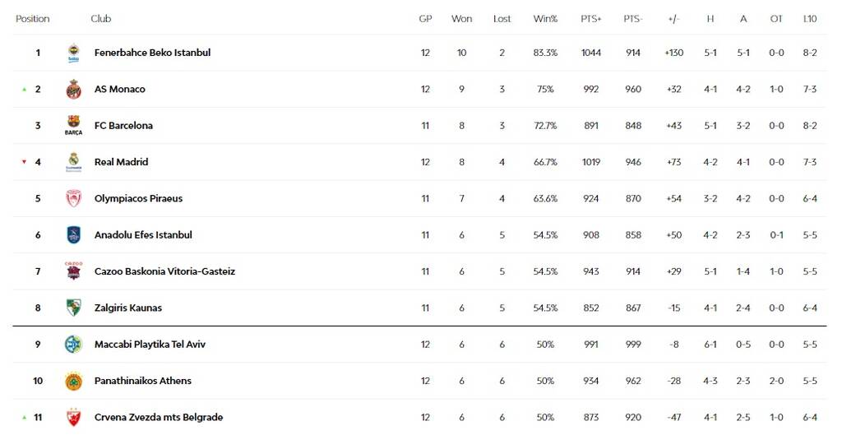This screenshot has height=435, width=842.
Task: Sort by the PTS+ column header
Action: [x=590, y=19]
